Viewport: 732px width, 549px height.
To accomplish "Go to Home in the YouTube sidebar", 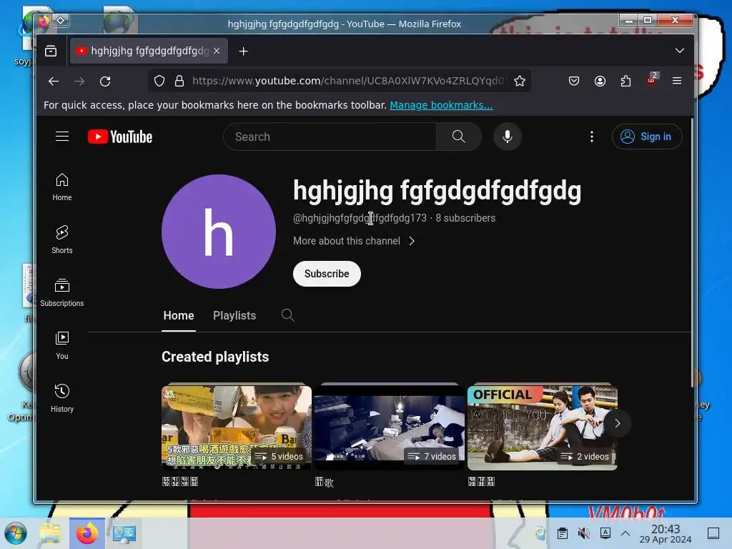I will pos(62,187).
